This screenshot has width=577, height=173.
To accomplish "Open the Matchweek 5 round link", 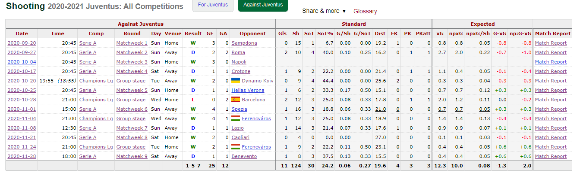I will point(132,90).
